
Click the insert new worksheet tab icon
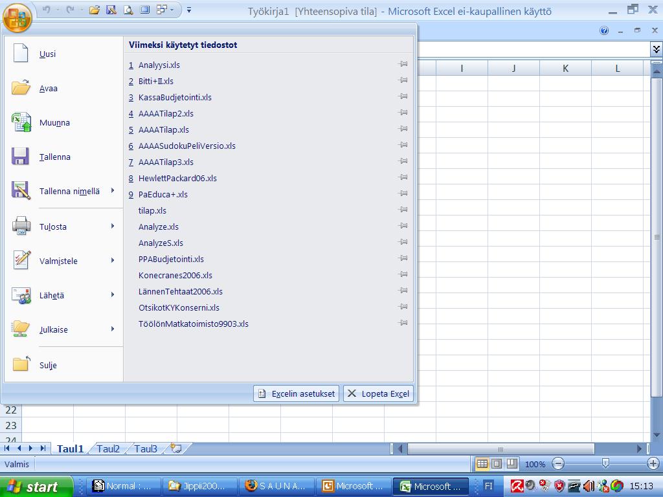pyautogui.click(x=176, y=448)
